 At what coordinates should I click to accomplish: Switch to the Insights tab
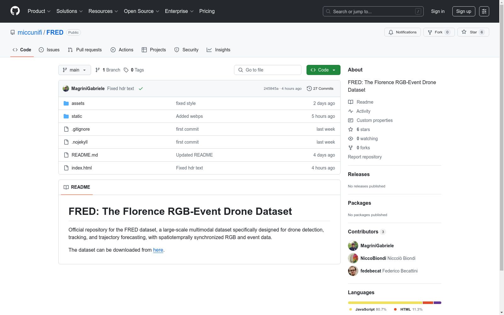[218, 50]
